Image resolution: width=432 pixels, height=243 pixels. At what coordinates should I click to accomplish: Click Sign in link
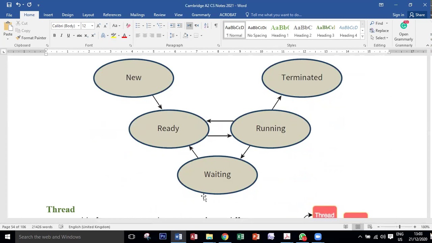point(398,15)
